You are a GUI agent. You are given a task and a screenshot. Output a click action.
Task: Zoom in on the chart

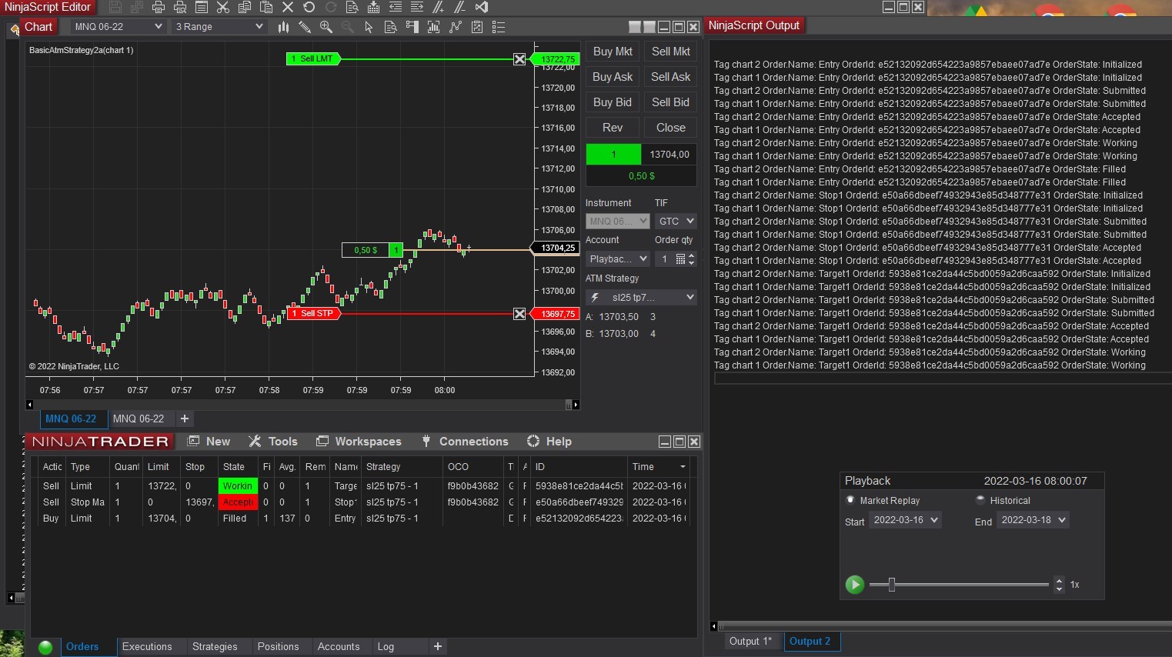click(326, 27)
